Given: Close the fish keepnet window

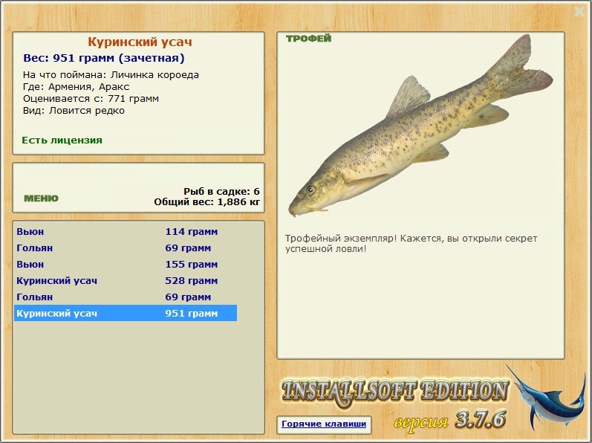Looking at the screenshot, I should coord(579,12).
